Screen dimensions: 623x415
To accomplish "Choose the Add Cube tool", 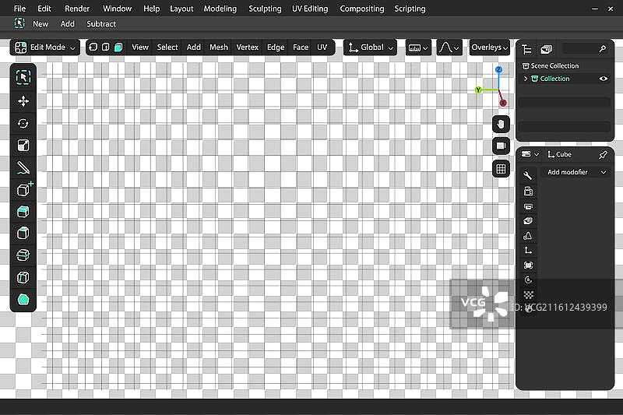I will click(x=24, y=189).
